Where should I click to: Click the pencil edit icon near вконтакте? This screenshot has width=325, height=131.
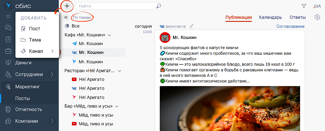click(192, 26)
